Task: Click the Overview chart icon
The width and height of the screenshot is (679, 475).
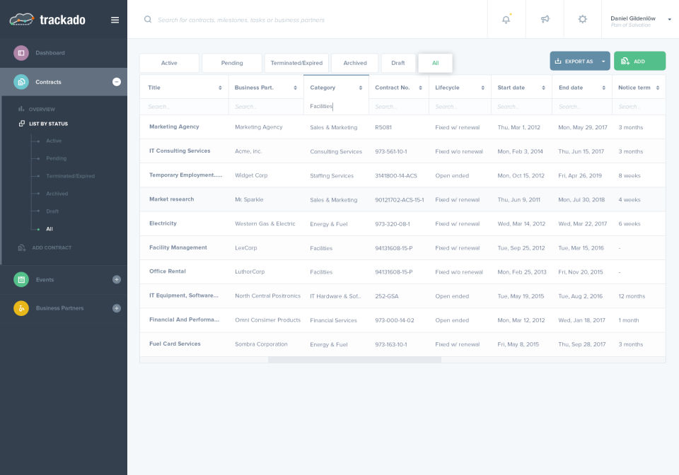Action: [x=21, y=109]
